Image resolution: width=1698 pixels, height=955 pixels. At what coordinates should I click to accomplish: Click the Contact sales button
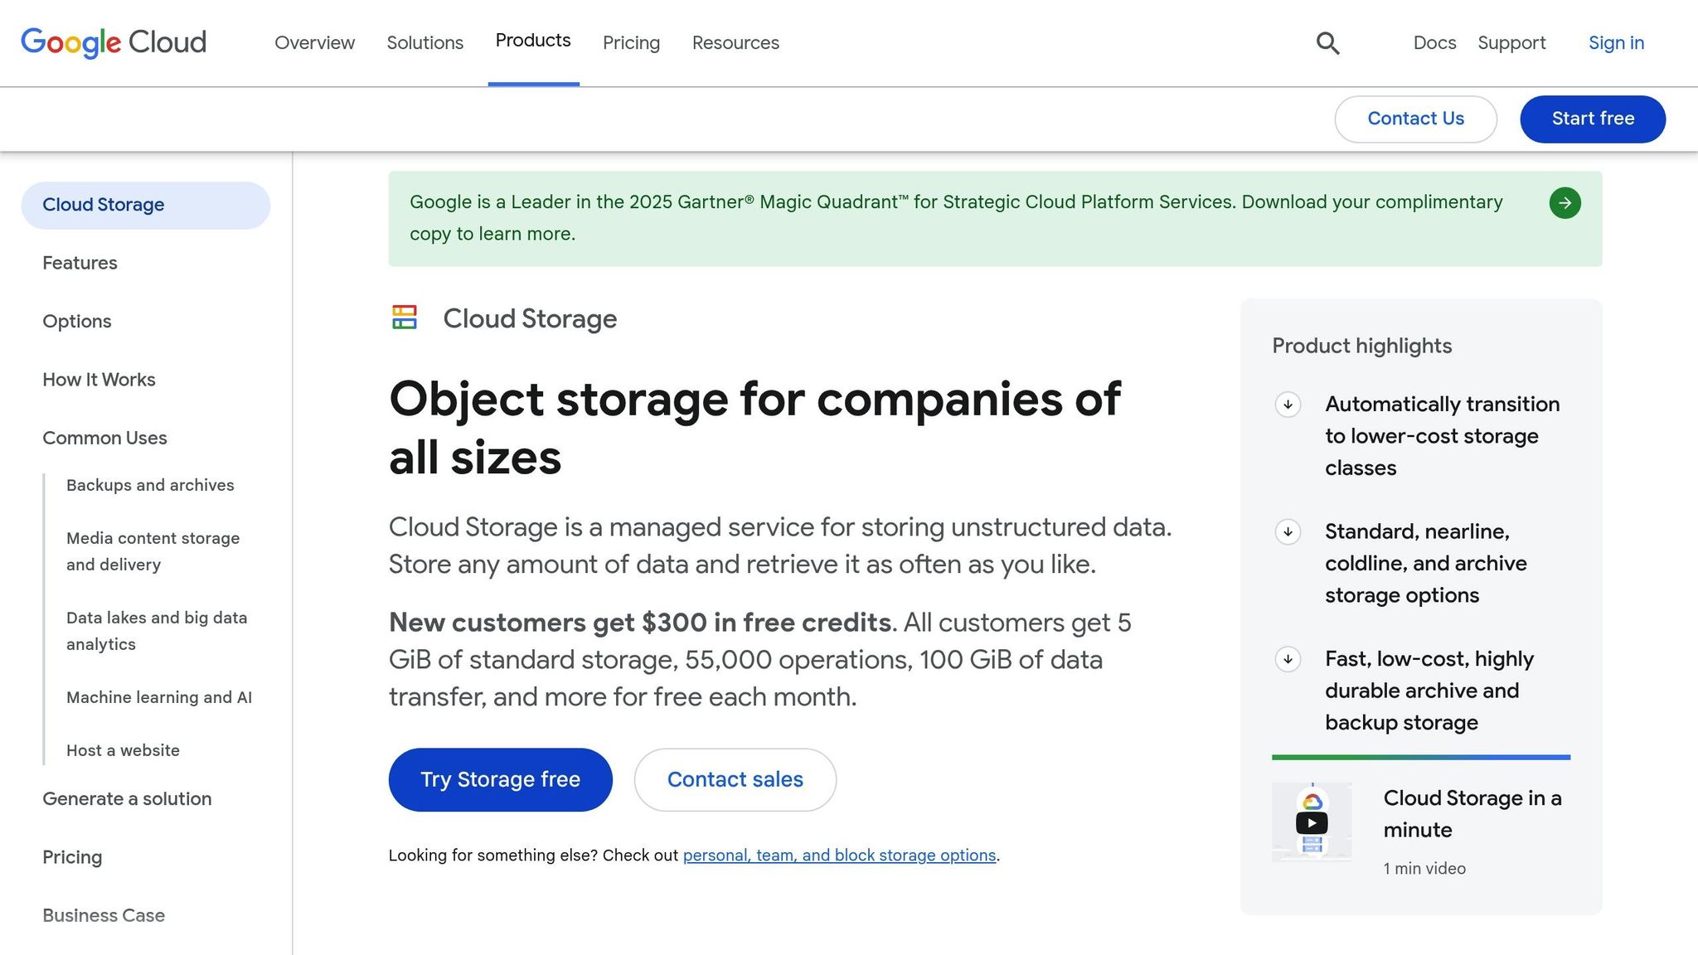[735, 779]
